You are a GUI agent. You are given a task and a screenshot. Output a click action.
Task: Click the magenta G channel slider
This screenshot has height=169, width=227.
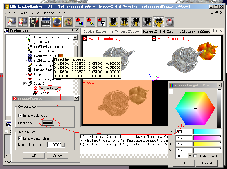pyautogui.click(x=207, y=138)
